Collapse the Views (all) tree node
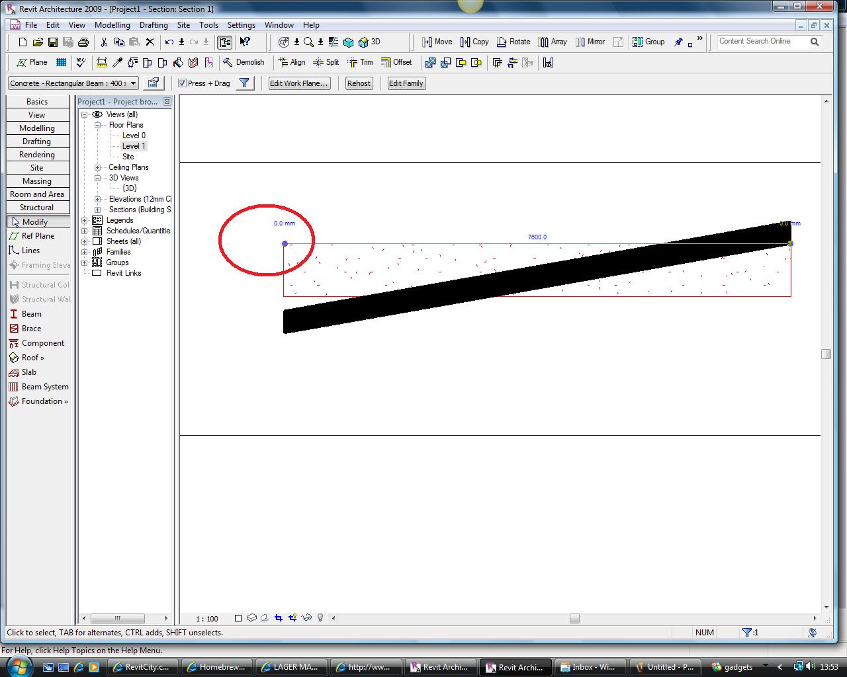The width and height of the screenshot is (847, 677). tap(85, 114)
